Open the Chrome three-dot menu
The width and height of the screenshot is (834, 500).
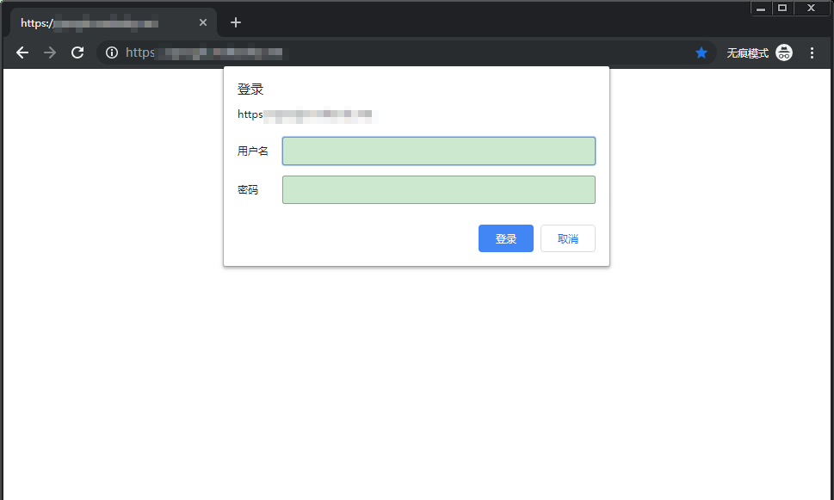(812, 53)
